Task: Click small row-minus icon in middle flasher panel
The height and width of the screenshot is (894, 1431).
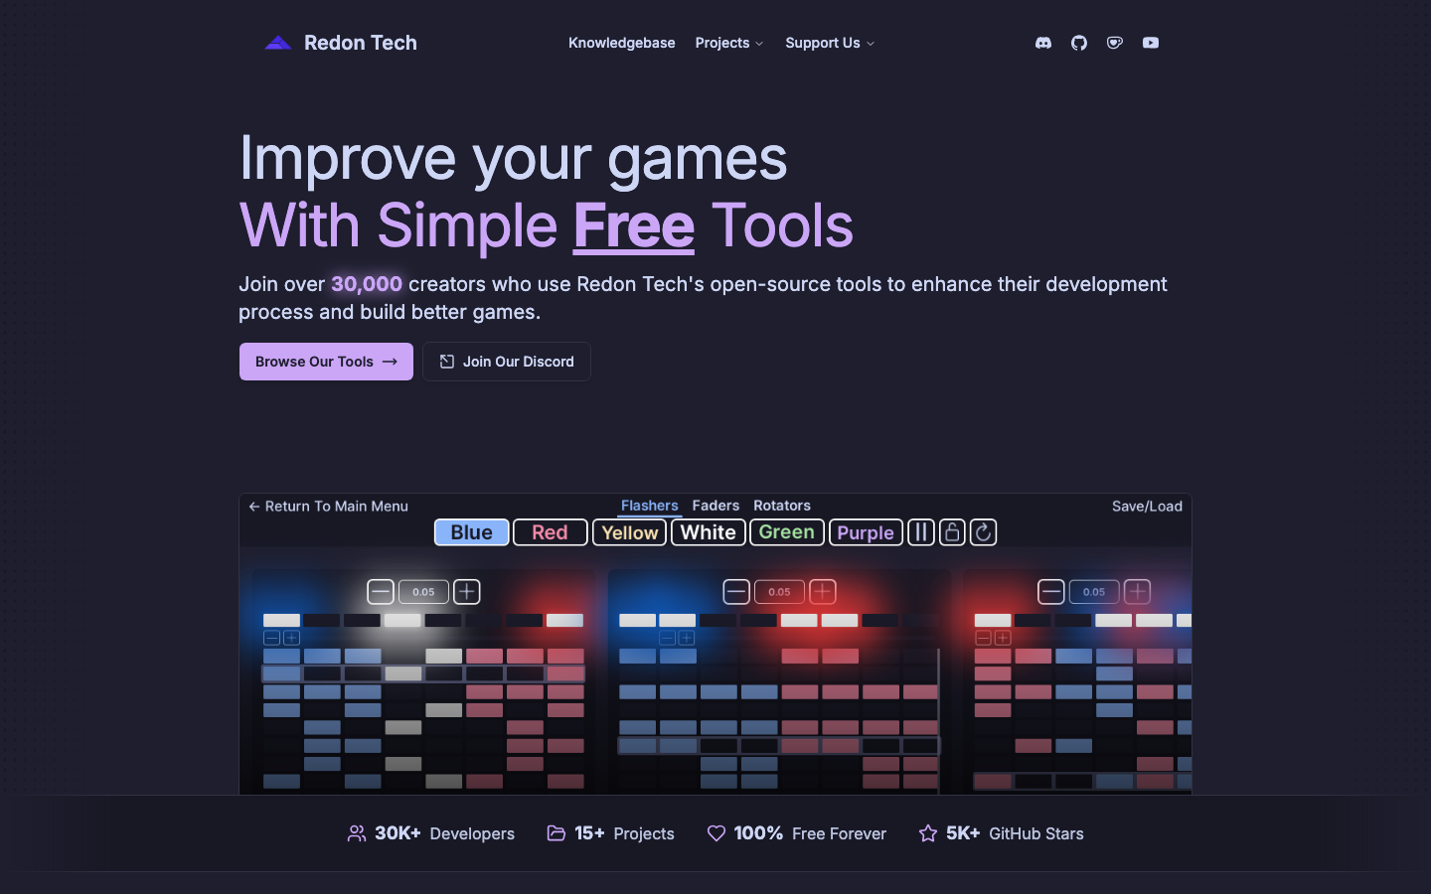Action: (x=667, y=638)
